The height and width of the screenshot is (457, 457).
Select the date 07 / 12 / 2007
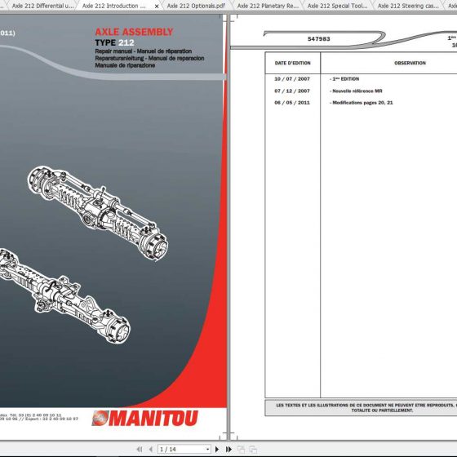(x=292, y=91)
